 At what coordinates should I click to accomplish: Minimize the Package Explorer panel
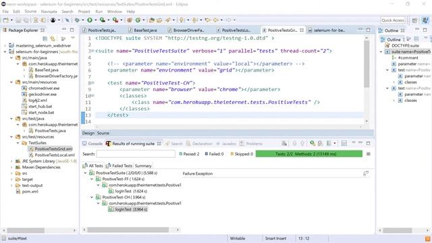coord(64,30)
